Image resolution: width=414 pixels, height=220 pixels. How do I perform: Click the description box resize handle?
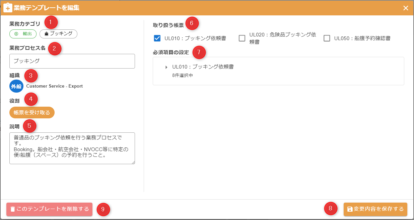(133, 162)
